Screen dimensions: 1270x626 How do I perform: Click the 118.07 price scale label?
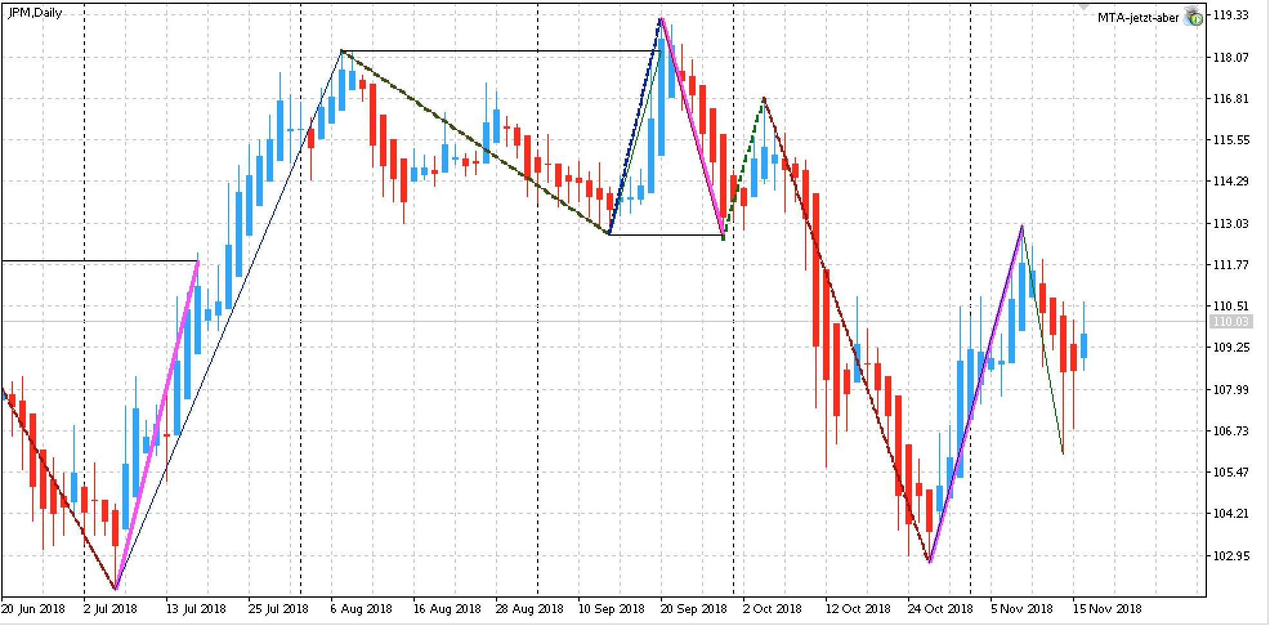click(x=1231, y=57)
